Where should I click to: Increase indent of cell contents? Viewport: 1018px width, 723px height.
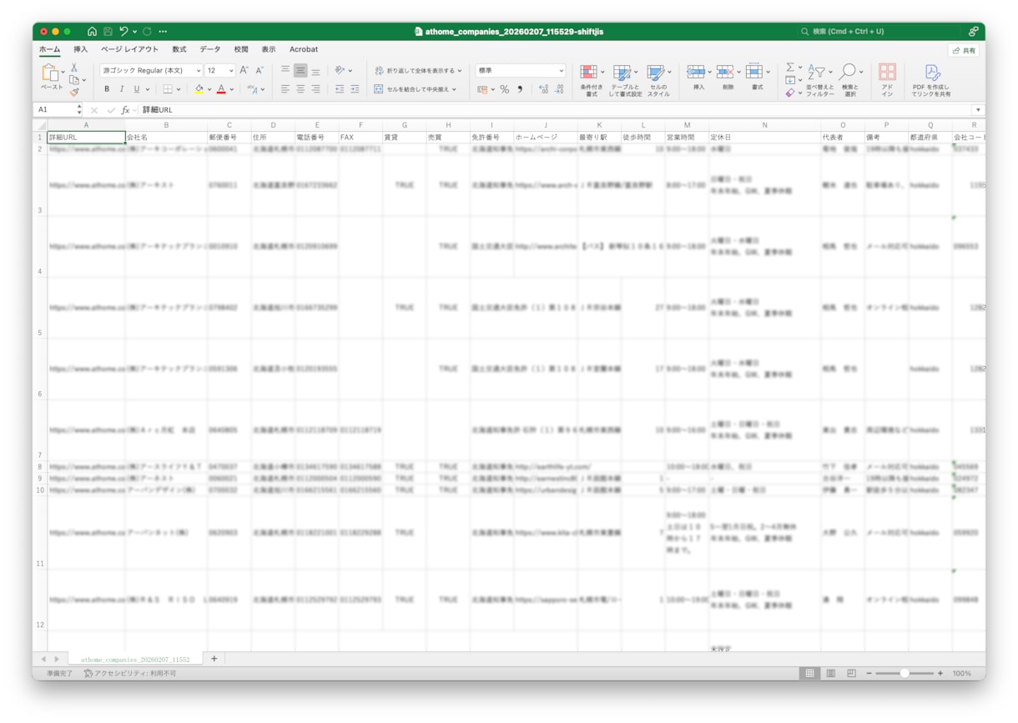355,89
